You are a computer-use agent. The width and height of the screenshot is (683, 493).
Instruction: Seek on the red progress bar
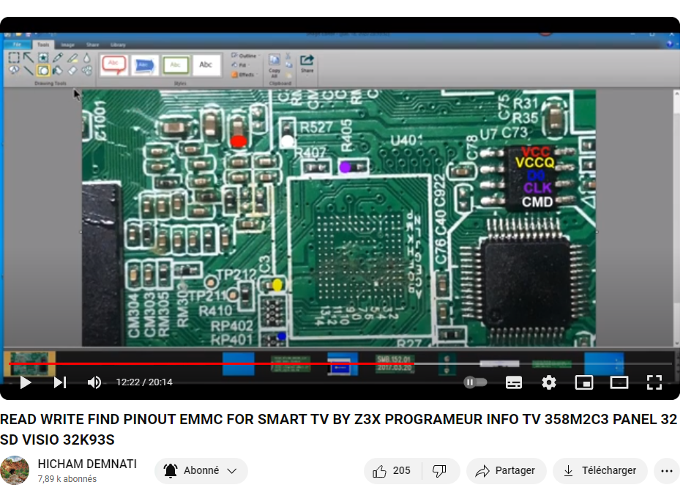coord(212,363)
